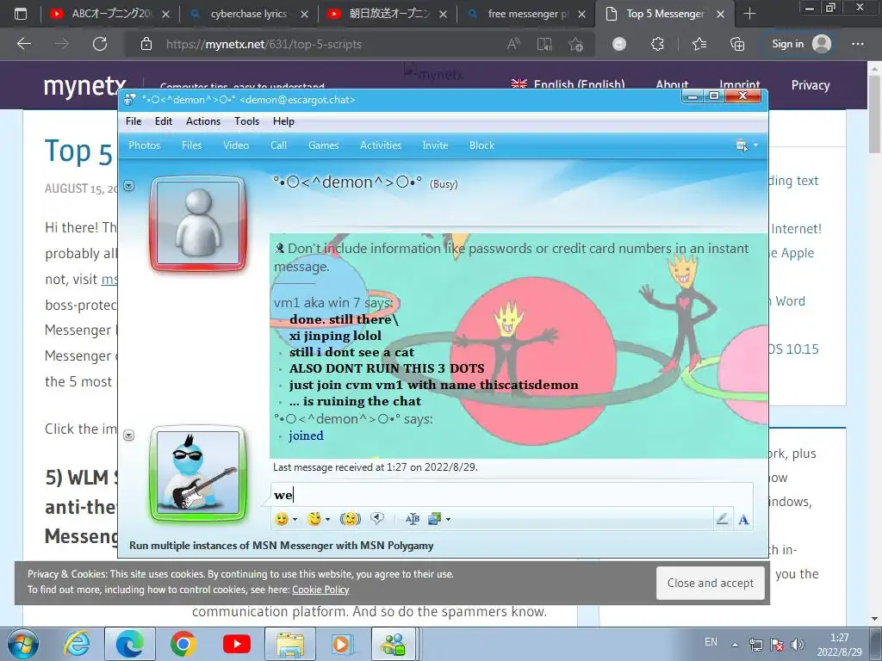Click the Windows Start orb

point(23,644)
